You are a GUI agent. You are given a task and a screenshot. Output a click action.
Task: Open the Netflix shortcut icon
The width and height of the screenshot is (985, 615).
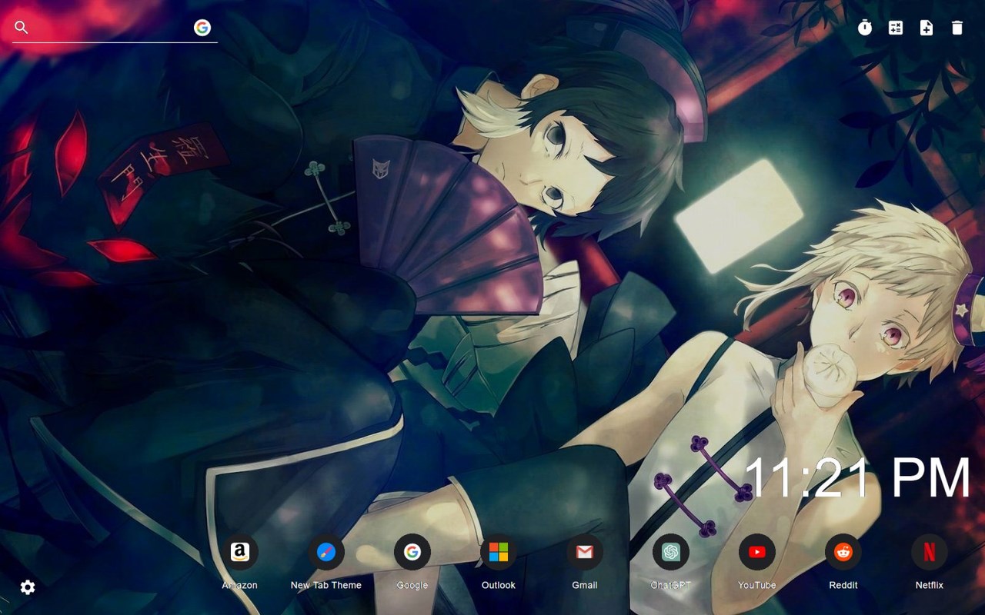[930, 552]
